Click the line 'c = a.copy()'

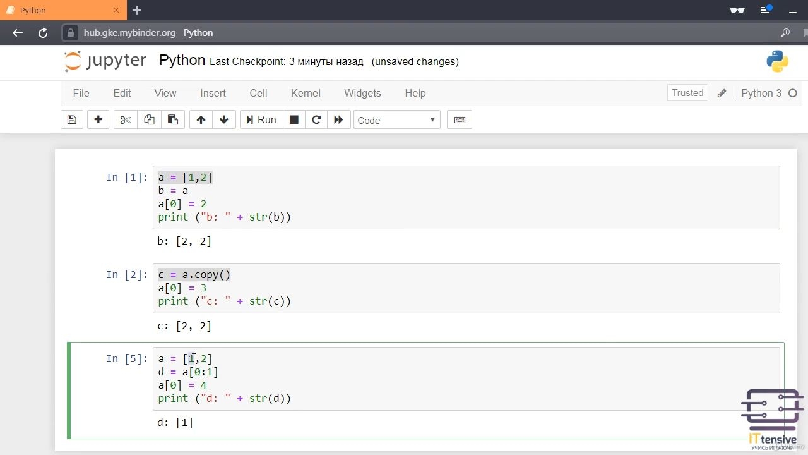[194, 275]
